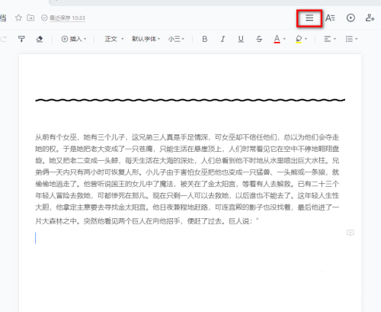Screen dimensions: 381x312
Task: Star this document as favorite
Action: click(x=18, y=18)
